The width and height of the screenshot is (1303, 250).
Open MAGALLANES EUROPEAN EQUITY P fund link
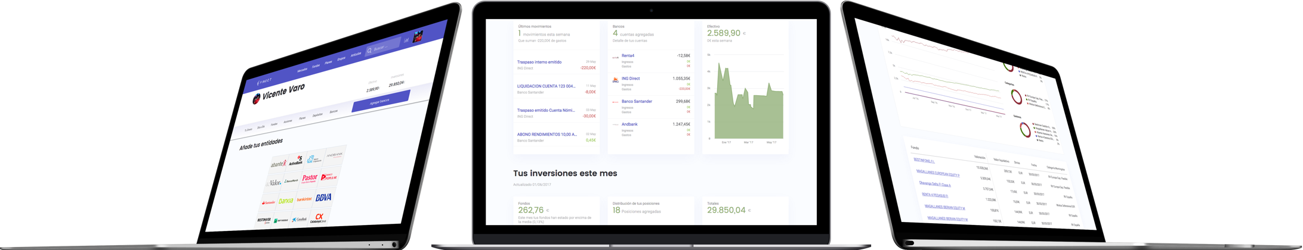point(938,174)
